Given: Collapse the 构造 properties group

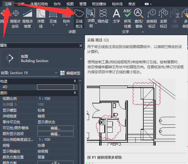Looking at the screenshot, I should (x=75, y=81).
